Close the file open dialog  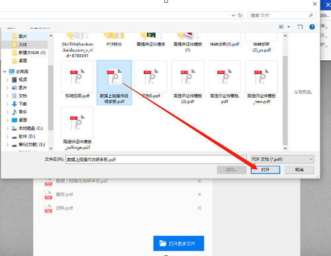pos(315,4)
